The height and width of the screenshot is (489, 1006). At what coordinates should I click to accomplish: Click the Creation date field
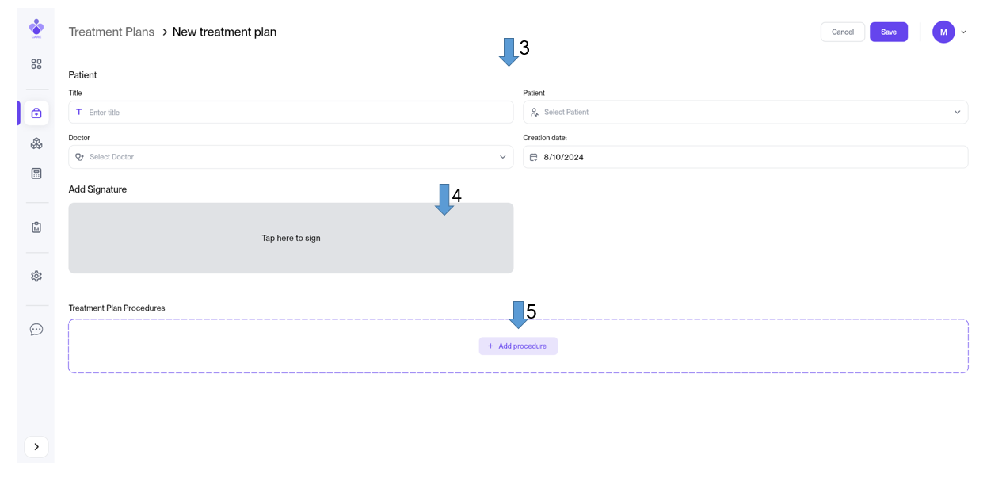745,157
